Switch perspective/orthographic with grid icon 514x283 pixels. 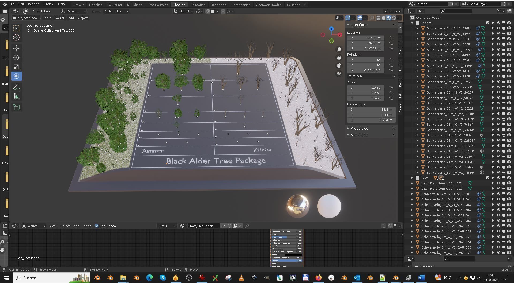(x=339, y=73)
